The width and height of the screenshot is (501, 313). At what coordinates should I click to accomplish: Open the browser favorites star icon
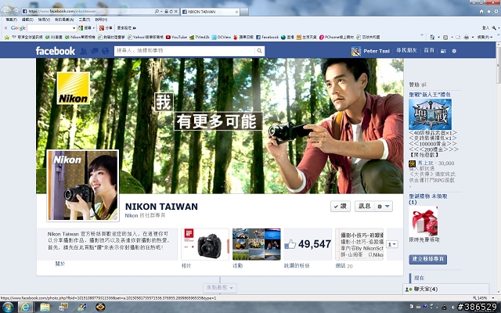click(488, 12)
